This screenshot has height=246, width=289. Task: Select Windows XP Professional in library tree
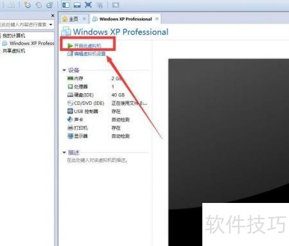pyautogui.click(x=31, y=43)
